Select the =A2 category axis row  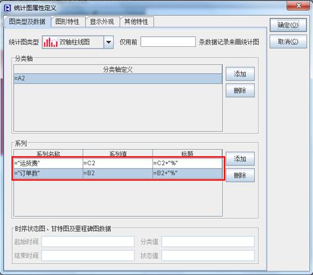pyautogui.click(x=118, y=78)
